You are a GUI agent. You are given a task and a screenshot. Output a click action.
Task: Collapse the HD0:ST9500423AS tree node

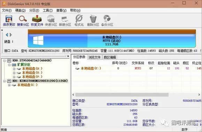click(5, 60)
